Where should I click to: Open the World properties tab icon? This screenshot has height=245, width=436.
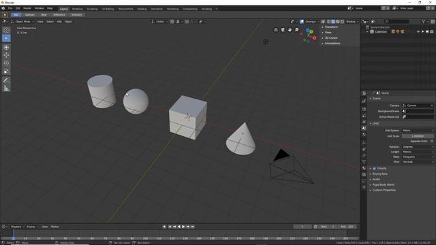[364, 135]
